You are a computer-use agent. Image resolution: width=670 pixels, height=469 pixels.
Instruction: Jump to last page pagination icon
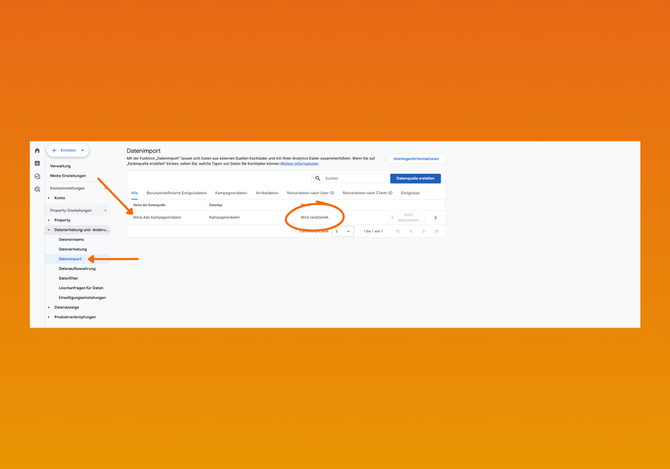click(436, 231)
